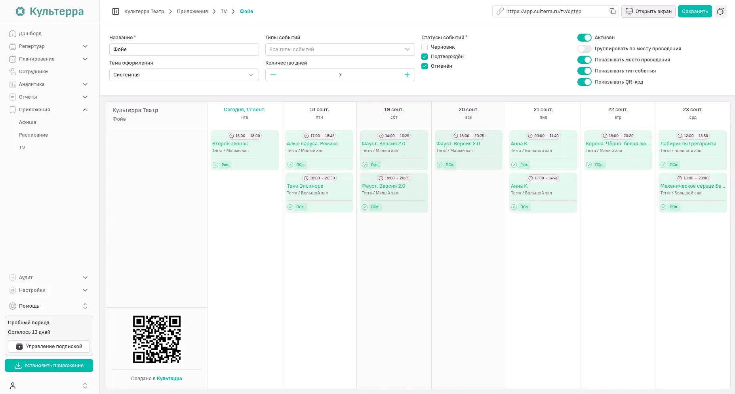Click the Аналитика chart icon
This screenshot has width=735, height=394.
coord(13,84)
